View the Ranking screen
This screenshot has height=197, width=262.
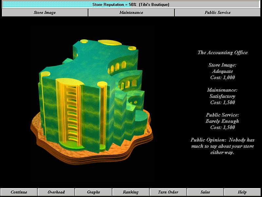(131, 192)
